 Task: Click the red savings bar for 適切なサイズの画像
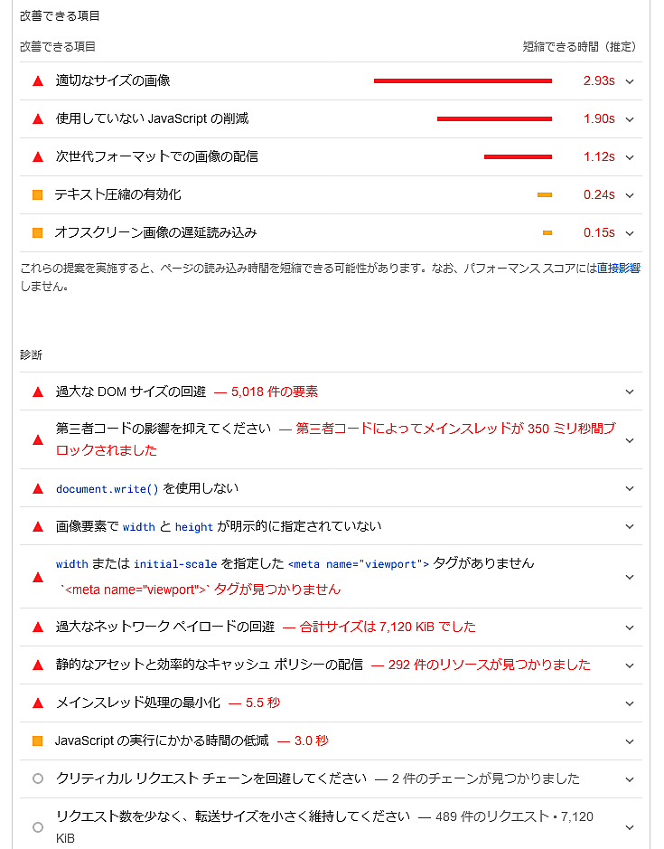[463, 80]
